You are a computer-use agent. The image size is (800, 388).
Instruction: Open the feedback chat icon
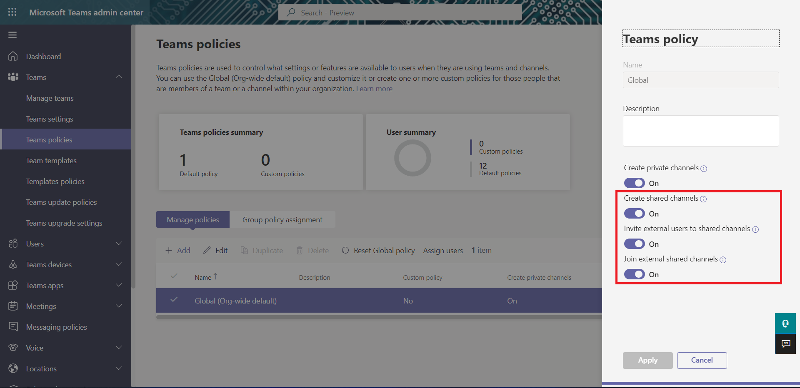[785, 344]
